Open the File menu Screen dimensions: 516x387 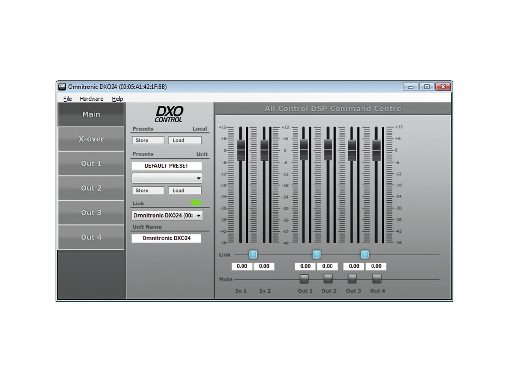pos(67,99)
